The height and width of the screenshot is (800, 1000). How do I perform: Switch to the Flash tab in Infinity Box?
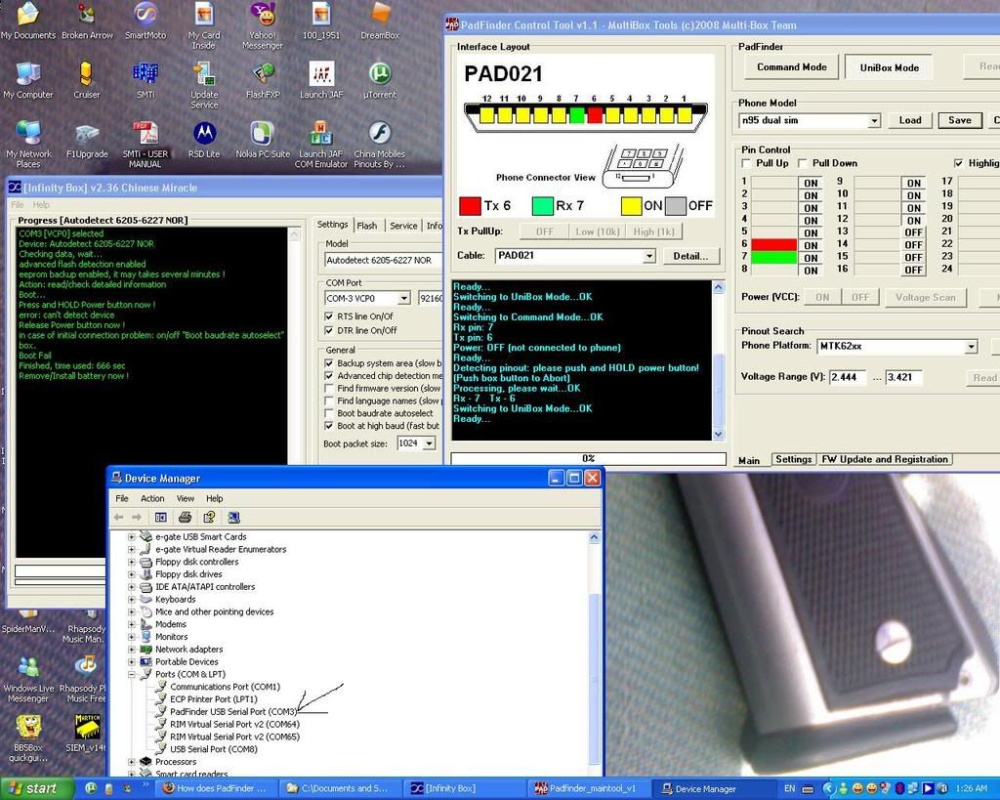[x=367, y=226]
